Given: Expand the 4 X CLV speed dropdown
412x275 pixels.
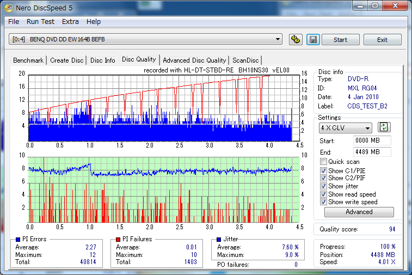Looking at the screenshot, I should (x=345, y=128).
